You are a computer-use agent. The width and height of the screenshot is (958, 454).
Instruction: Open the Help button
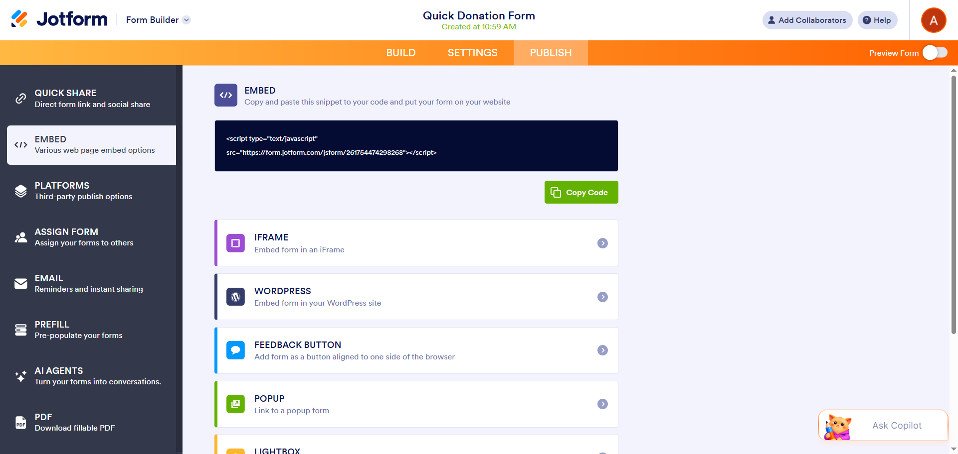point(877,20)
